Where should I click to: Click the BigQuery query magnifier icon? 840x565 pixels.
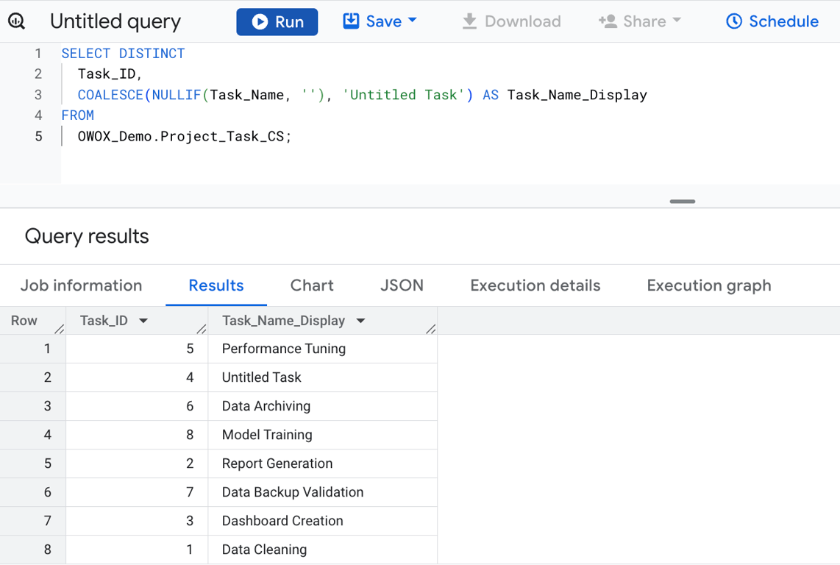17,21
